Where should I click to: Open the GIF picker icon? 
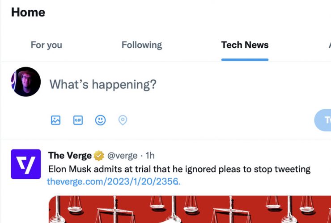pyautogui.click(x=78, y=120)
